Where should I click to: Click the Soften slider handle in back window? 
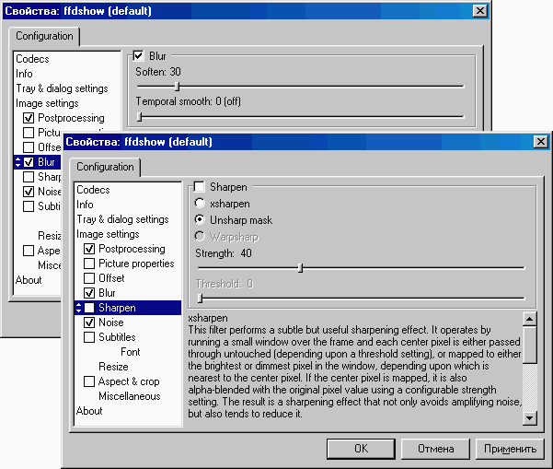pos(178,87)
